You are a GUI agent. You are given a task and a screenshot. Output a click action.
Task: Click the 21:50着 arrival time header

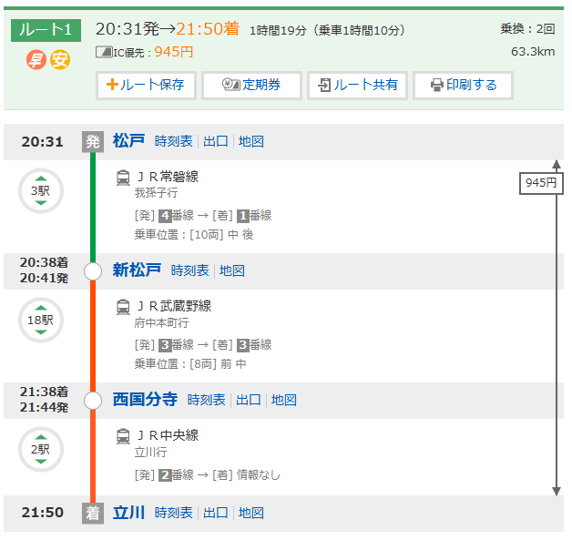click(208, 29)
